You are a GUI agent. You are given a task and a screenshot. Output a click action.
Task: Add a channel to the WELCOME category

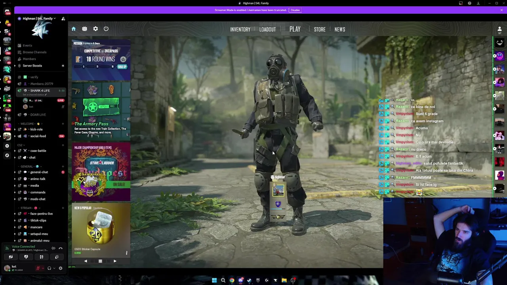coord(63,124)
